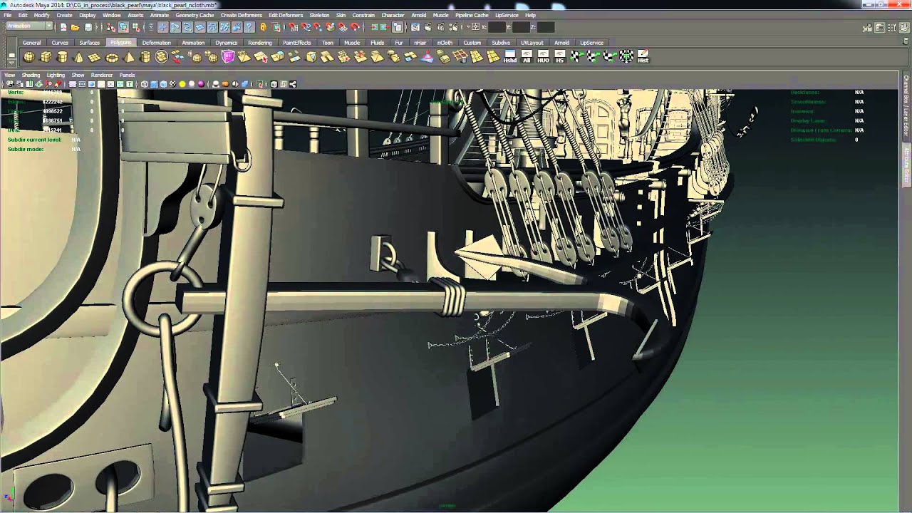Toggle smooth shade all in panel toolbar
This screenshot has height=513, width=912.
tap(154, 84)
